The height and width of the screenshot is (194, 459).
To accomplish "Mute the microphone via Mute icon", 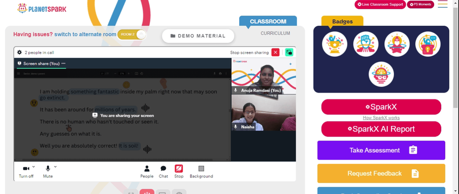I will [48, 168].
